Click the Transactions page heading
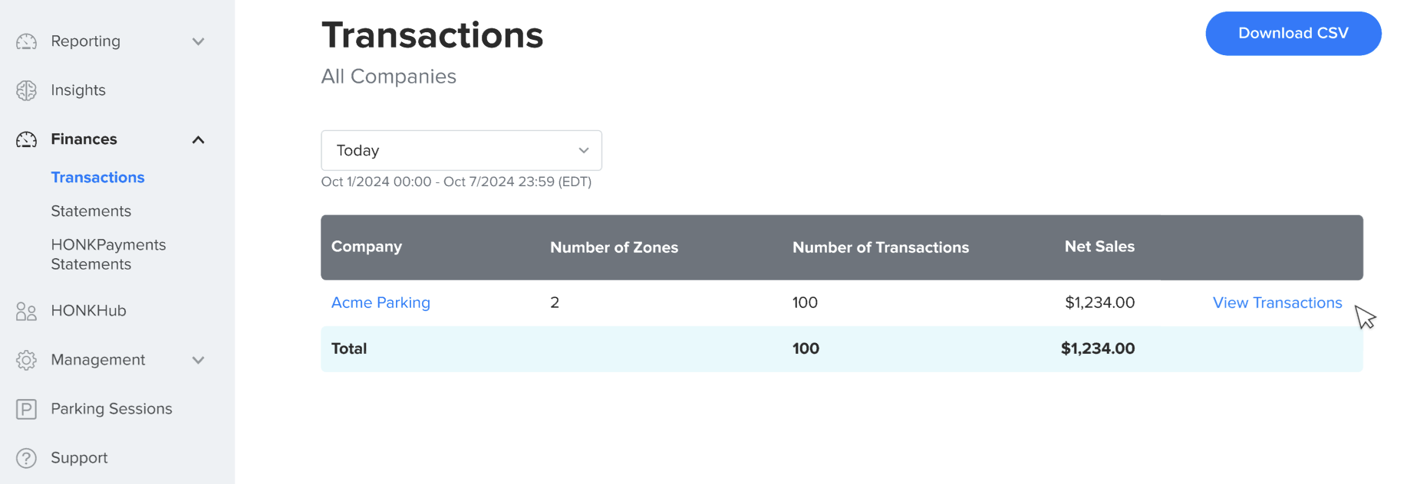1407x484 pixels. (x=432, y=34)
